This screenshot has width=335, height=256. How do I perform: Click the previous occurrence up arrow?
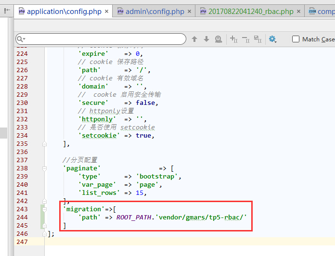pyautogui.click(x=194, y=39)
